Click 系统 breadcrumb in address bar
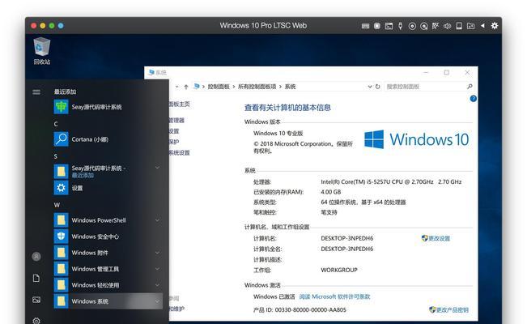The height and width of the screenshot is (324, 527). [290, 87]
